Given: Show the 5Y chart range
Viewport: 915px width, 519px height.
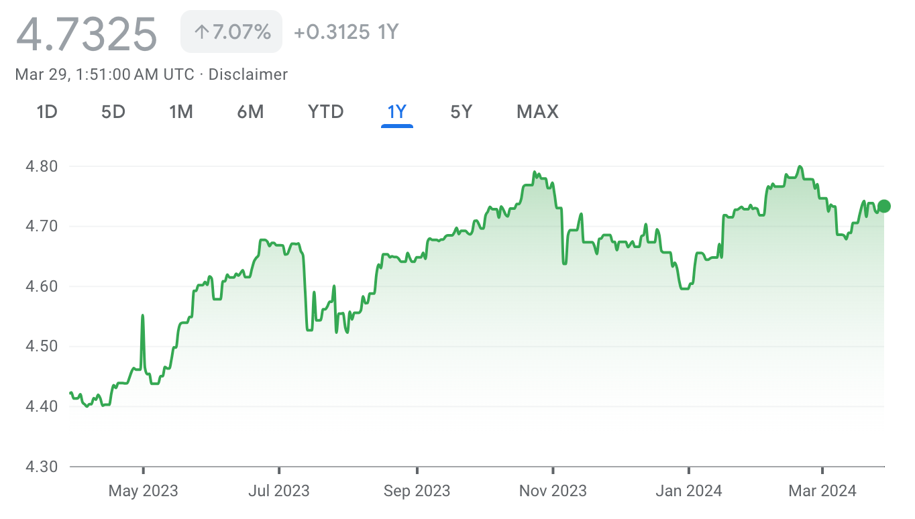Looking at the screenshot, I should pos(462,111).
